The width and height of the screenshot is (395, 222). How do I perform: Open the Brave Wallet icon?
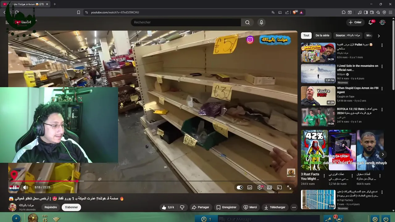(x=372, y=12)
